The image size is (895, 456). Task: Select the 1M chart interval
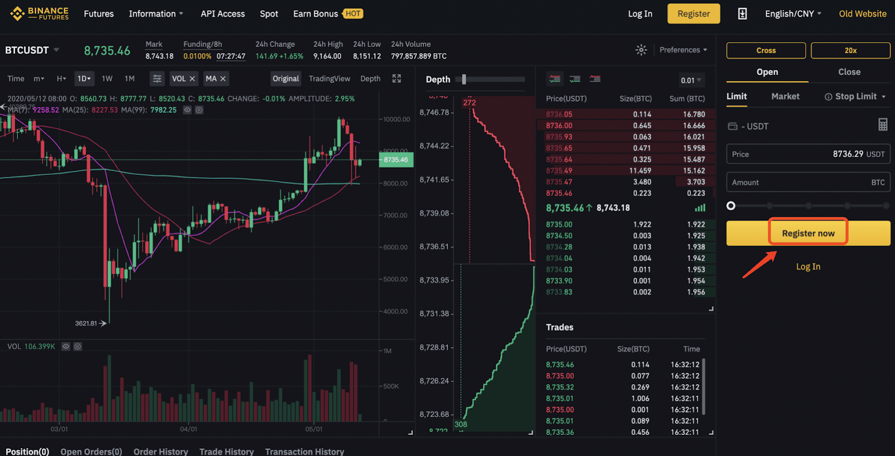click(130, 79)
